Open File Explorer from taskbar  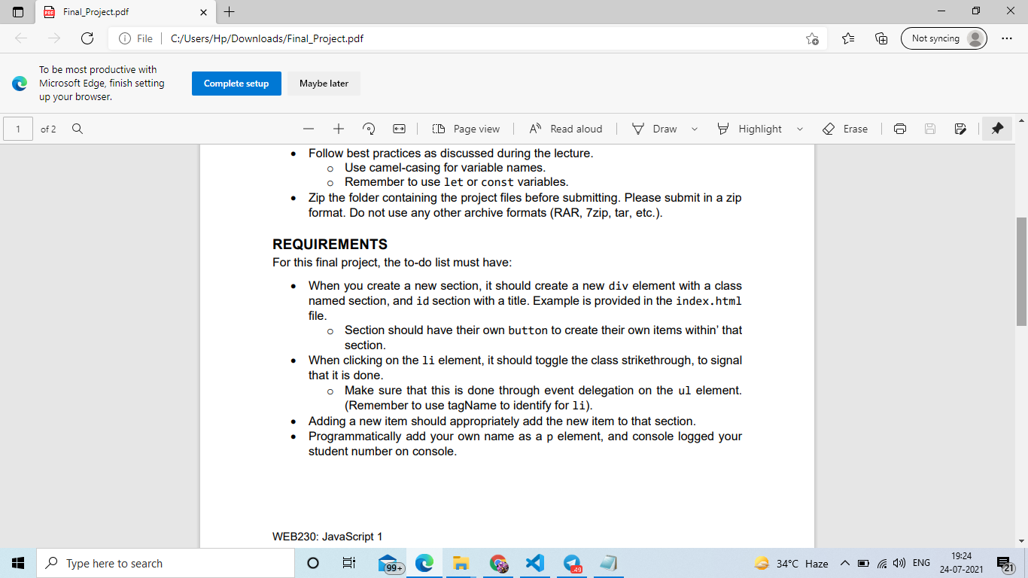coord(461,563)
